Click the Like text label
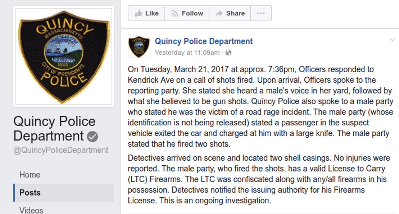 pyautogui.click(x=152, y=13)
